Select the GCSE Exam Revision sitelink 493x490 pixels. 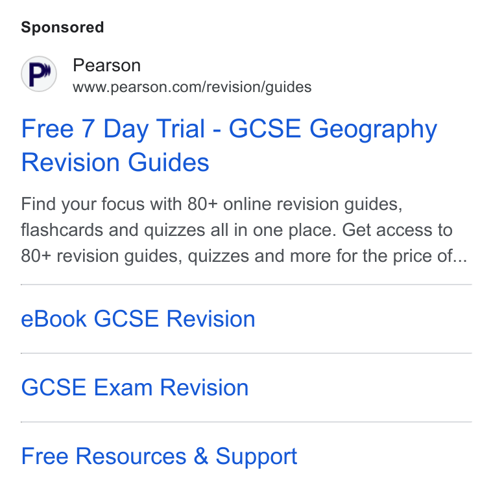134,388
